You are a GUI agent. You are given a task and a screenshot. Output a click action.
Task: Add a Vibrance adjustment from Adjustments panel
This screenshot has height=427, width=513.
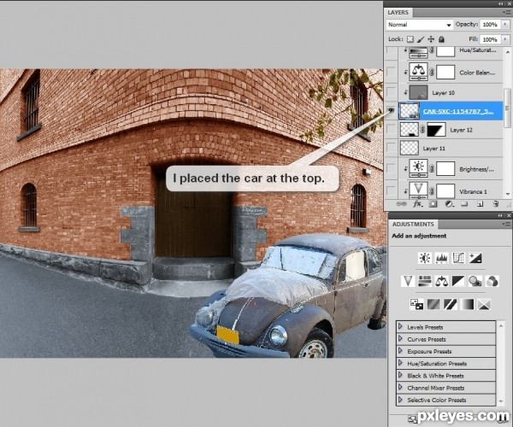pyautogui.click(x=408, y=281)
